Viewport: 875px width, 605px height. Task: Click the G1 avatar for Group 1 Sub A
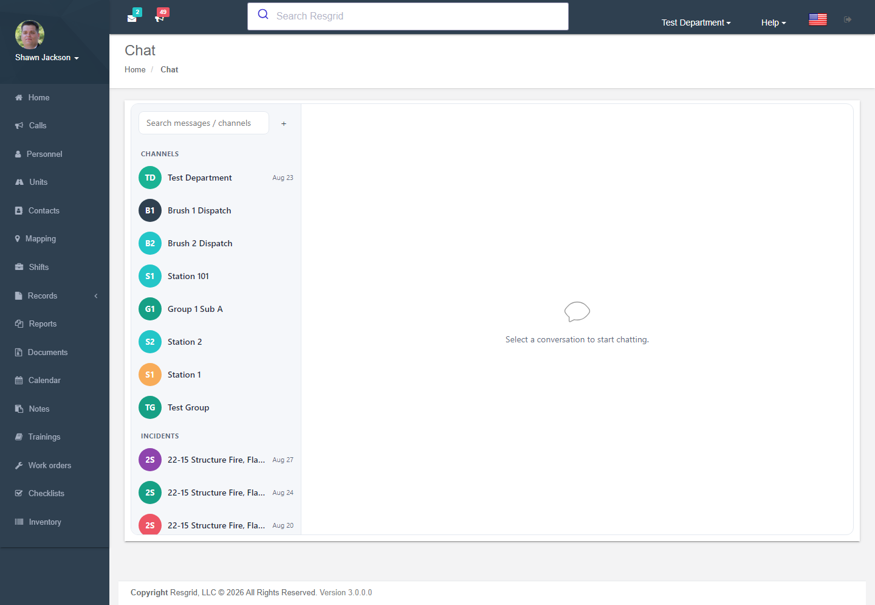[150, 309]
